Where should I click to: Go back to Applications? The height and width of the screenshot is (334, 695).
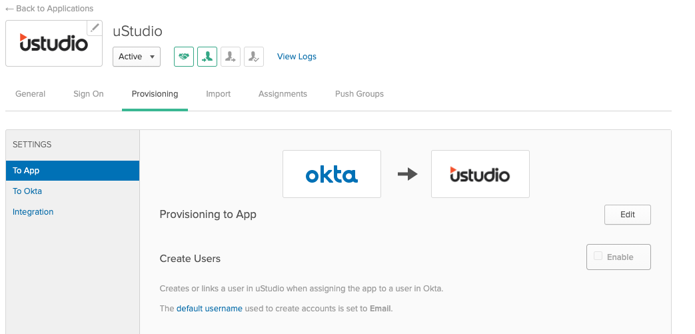[x=49, y=9]
